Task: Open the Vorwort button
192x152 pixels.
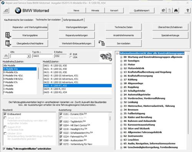Action: click(x=114, y=10)
